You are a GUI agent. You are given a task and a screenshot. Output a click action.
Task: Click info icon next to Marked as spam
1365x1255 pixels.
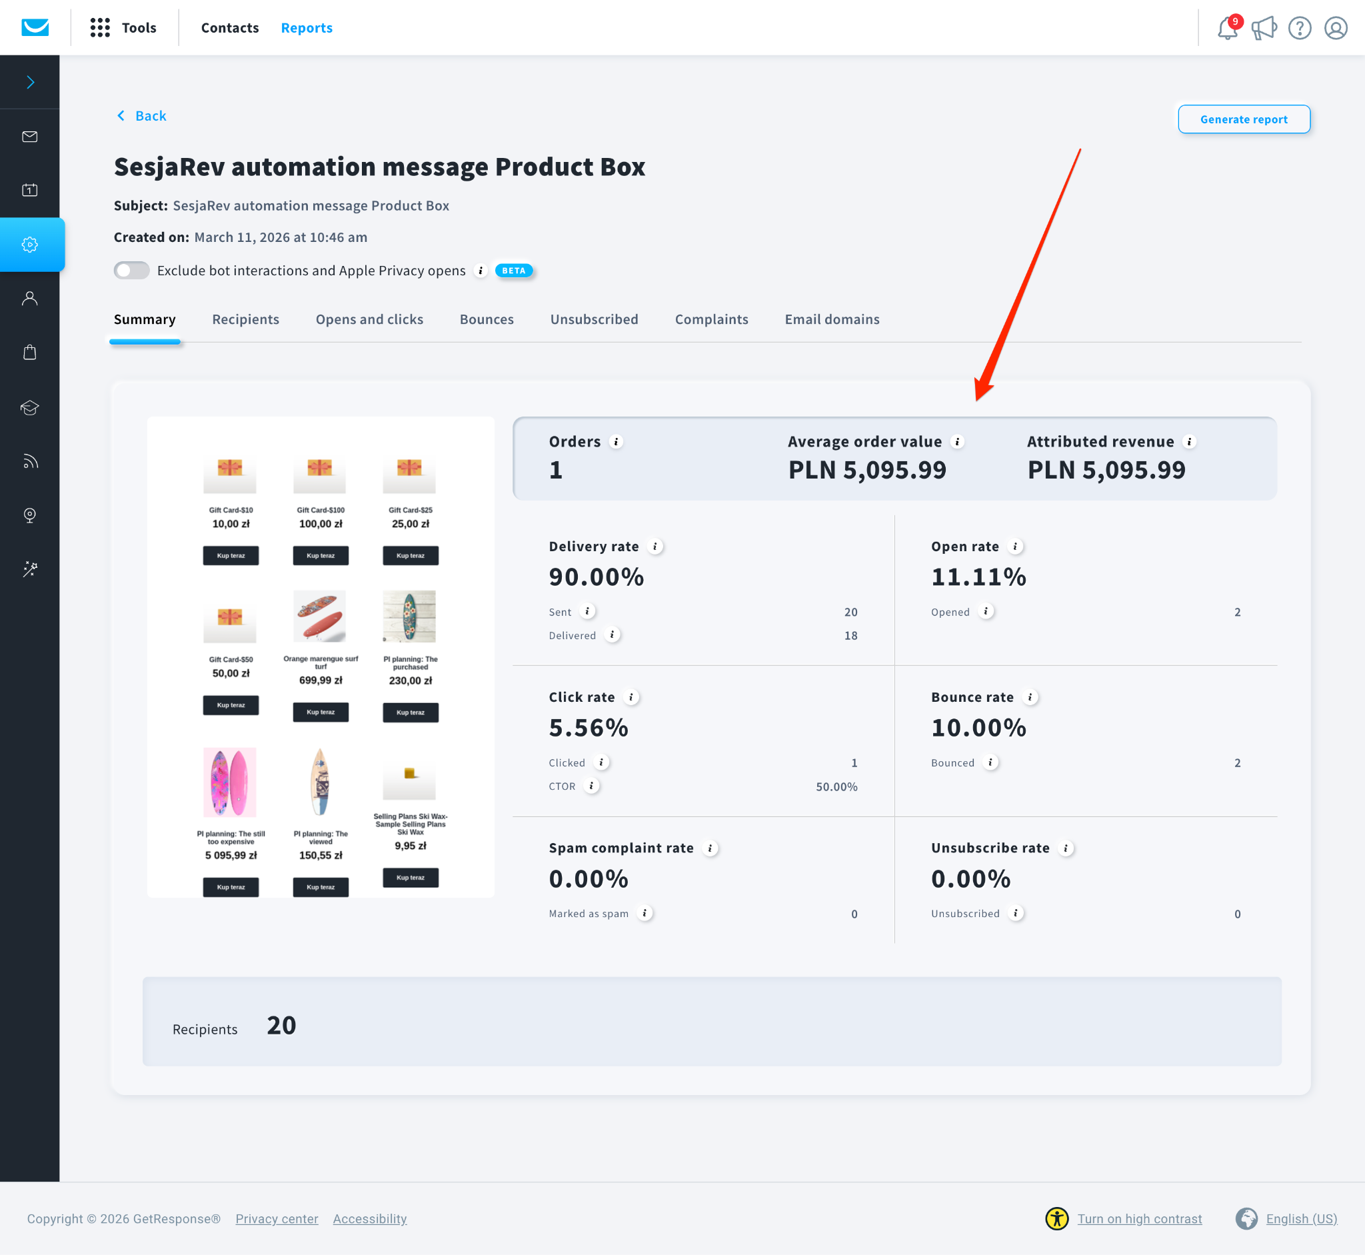[x=645, y=913]
